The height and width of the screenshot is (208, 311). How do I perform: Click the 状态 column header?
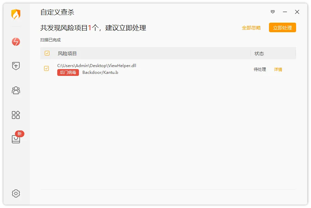pos(259,54)
